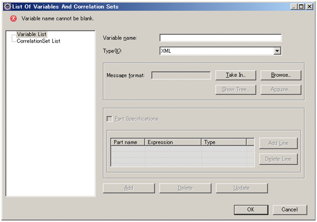This screenshot has height=222, width=317.
Task: Click the application icon in title bar
Action: (x=7, y=7)
